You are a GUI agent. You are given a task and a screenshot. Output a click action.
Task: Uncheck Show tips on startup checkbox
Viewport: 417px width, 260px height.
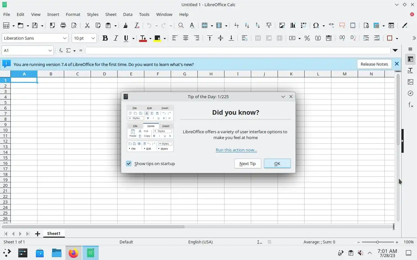[x=129, y=163]
